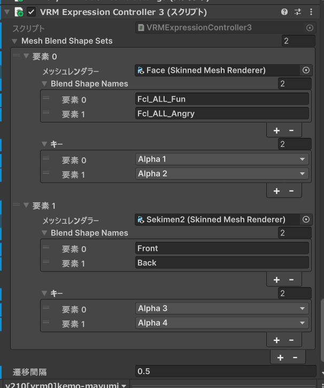This screenshot has height=388, width=324.
Task: Collapse the Mesh Blend Shape Sets list
Action: 14,41
